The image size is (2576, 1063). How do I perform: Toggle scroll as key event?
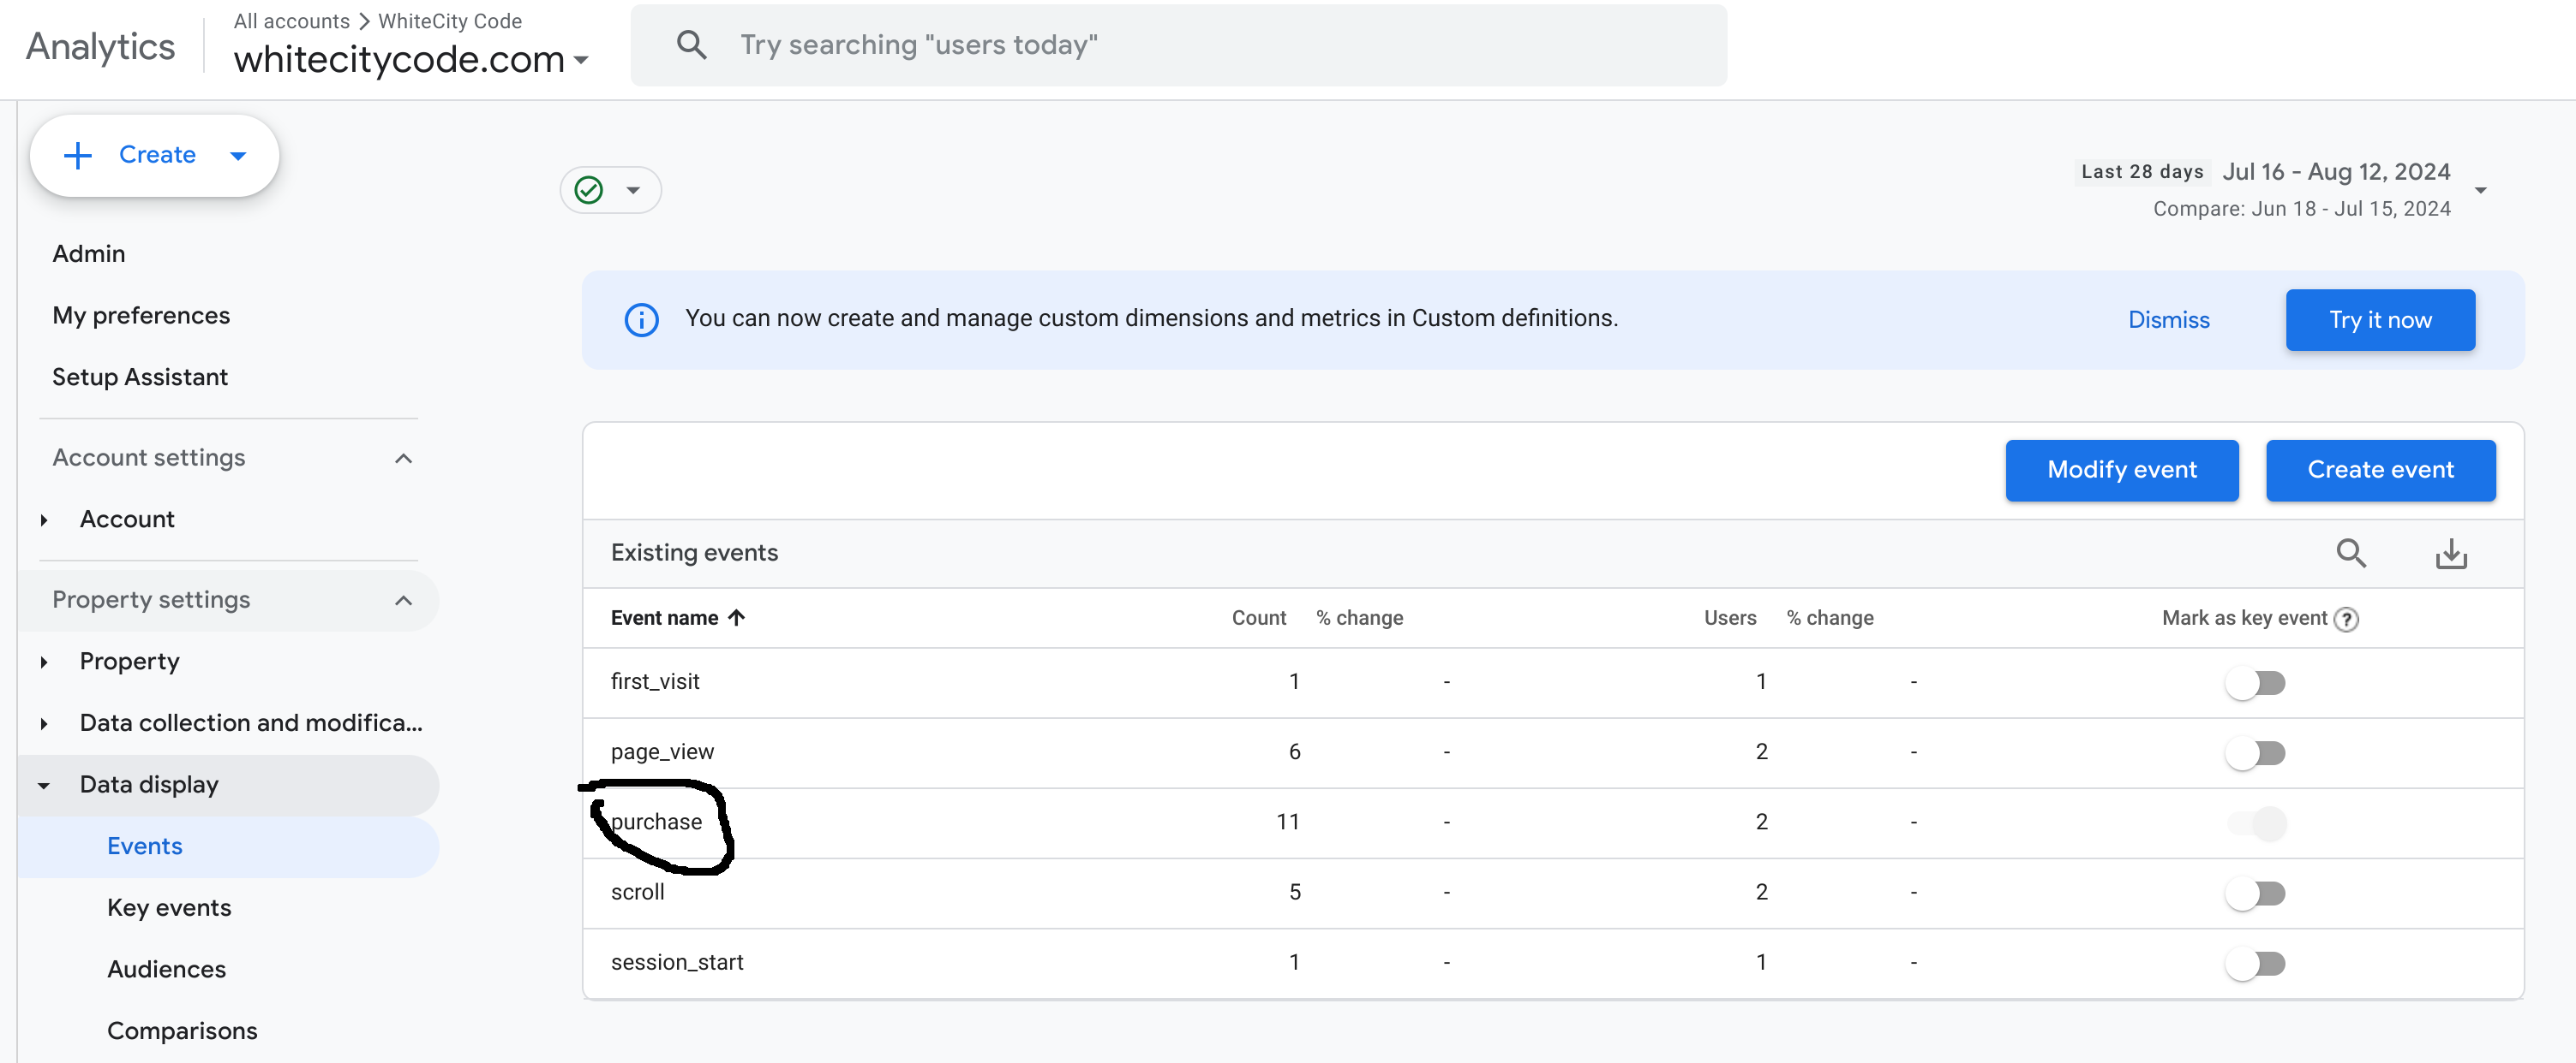pyautogui.click(x=2255, y=894)
